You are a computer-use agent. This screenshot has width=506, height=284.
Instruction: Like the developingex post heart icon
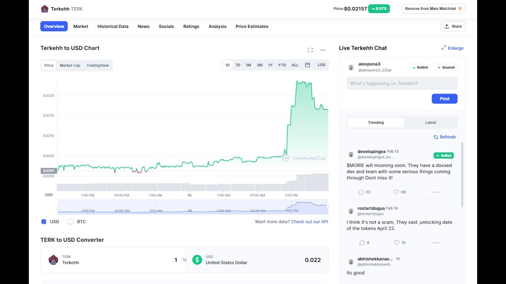tap(396, 192)
